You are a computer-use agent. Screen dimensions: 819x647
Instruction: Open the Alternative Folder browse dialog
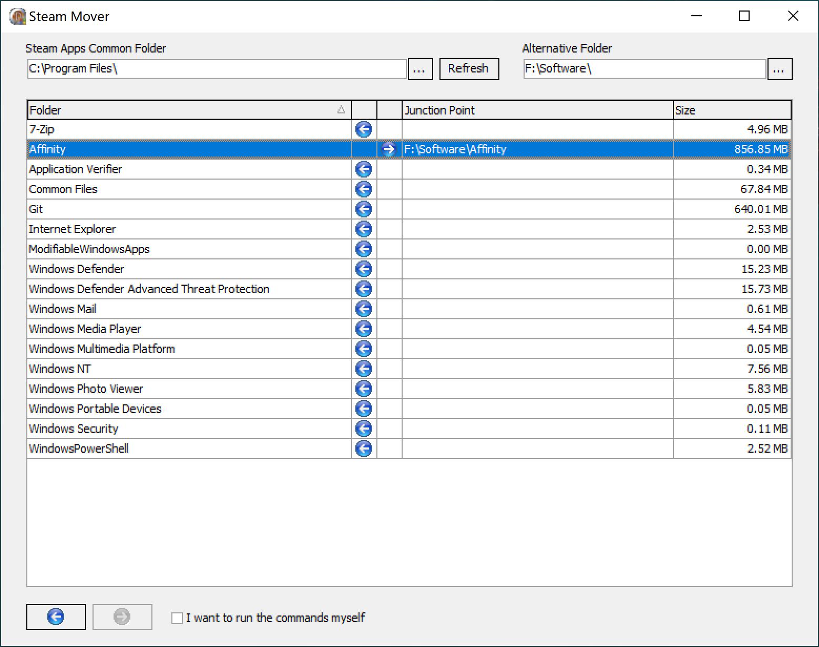[x=780, y=69]
